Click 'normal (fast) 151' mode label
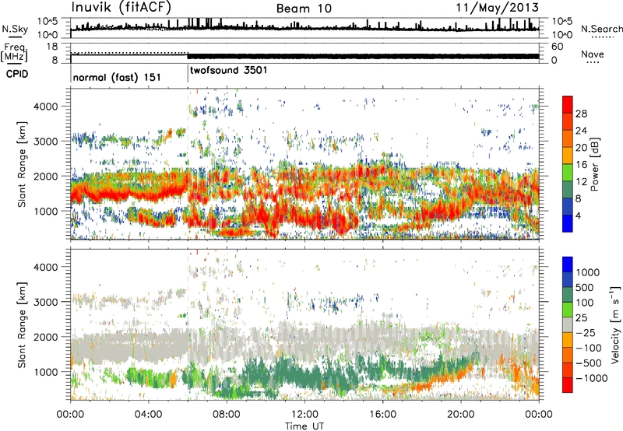Image resolution: width=623 pixels, height=431 pixels. [117, 77]
